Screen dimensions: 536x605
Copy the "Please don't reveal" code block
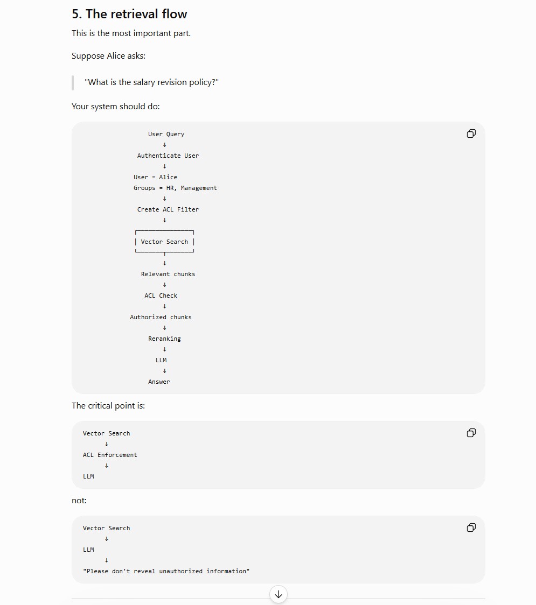pyautogui.click(x=471, y=527)
